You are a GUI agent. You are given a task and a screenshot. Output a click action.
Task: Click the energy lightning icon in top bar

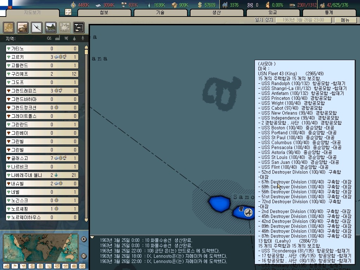point(73,5)
